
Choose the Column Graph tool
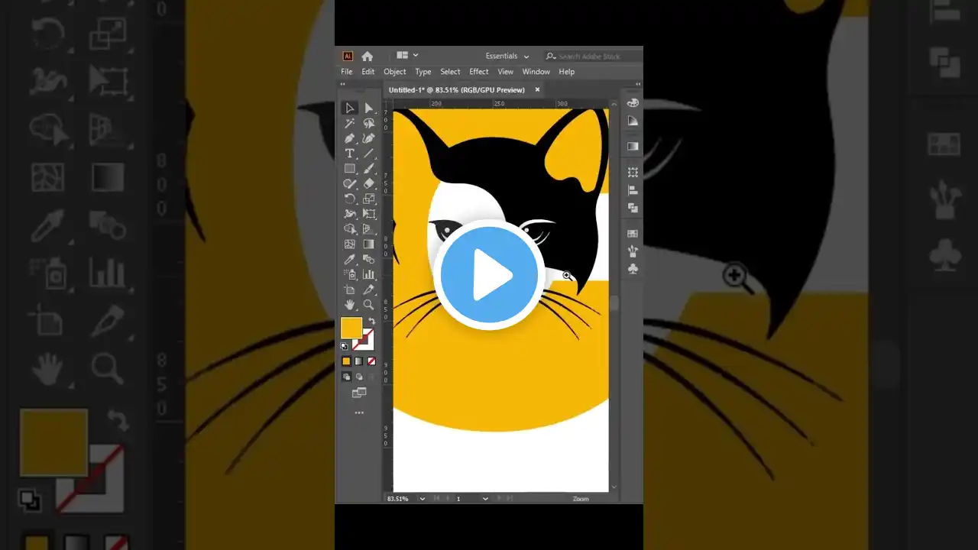(x=369, y=274)
